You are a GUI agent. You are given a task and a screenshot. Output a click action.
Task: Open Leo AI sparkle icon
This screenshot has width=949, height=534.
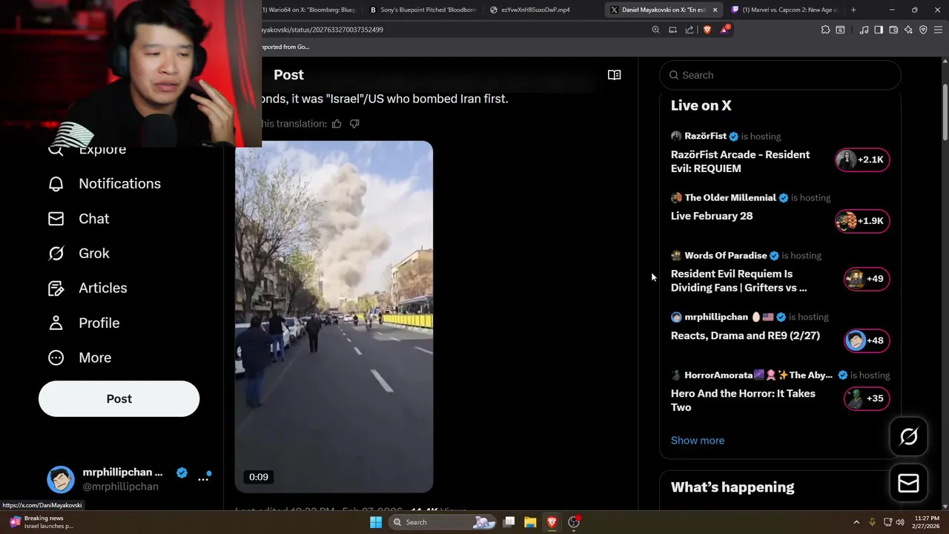(908, 30)
